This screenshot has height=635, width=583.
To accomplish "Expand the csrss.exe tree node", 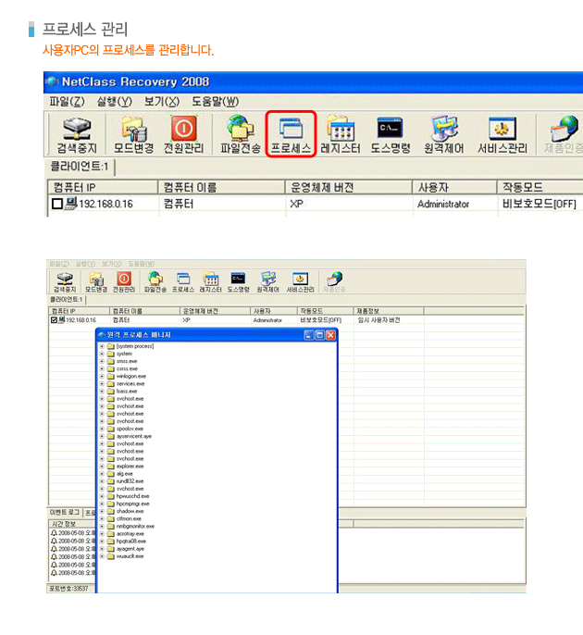I will 102,369.
